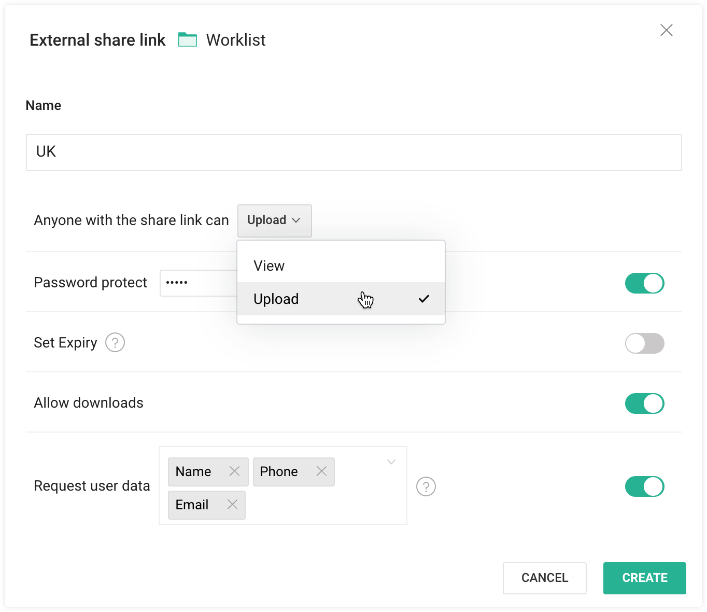The height and width of the screenshot is (612, 707).
Task: Remove the Name chip with its X icon
Action: pos(234,471)
